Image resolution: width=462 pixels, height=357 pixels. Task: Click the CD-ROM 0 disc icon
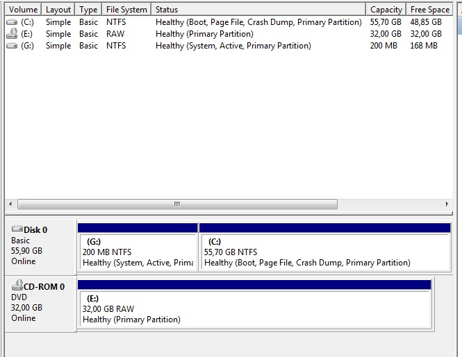[x=17, y=285]
